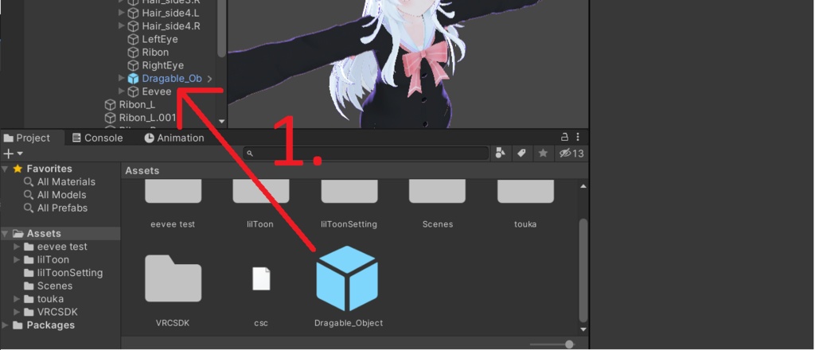Switch to the Animation tab

pyautogui.click(x=174, y=138)
